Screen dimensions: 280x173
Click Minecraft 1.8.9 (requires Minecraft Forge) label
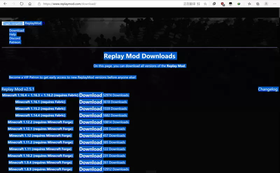pos(40,169)
